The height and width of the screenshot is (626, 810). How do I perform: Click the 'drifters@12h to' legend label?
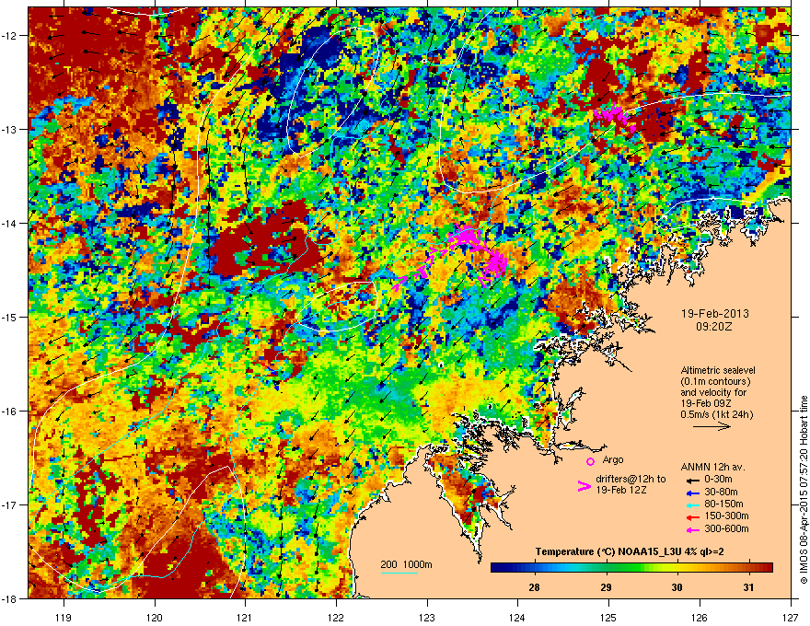click(x=631, y=479)
